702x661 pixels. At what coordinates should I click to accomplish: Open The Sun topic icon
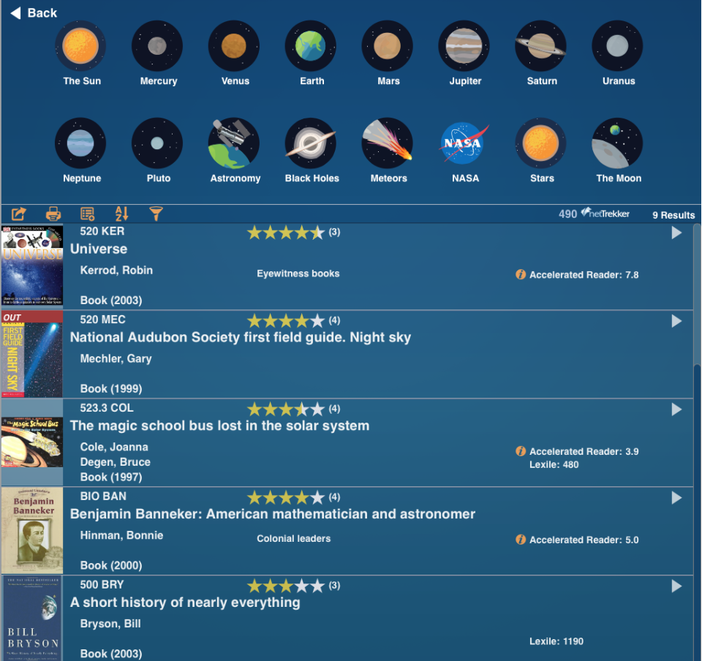tap(80, 45)
